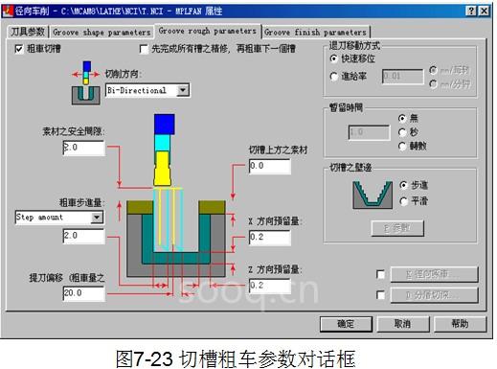Click the Mastercam title bar application icon
497x369 pixels.
pos(7,11)
